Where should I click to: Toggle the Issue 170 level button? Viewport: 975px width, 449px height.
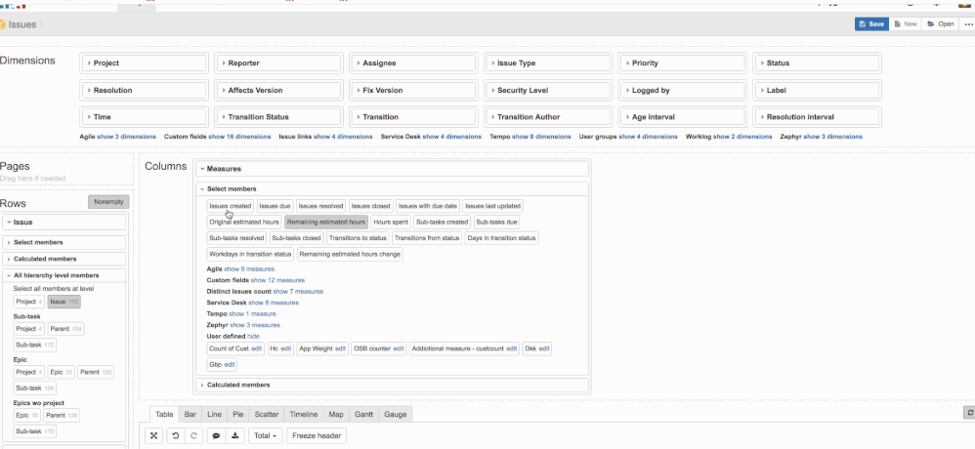coord(64,302)
